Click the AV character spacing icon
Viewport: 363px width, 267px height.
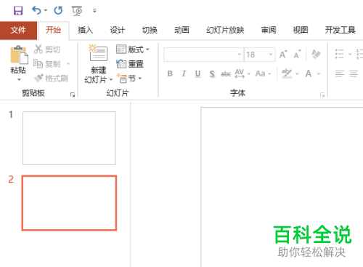(x=240, y=73)
